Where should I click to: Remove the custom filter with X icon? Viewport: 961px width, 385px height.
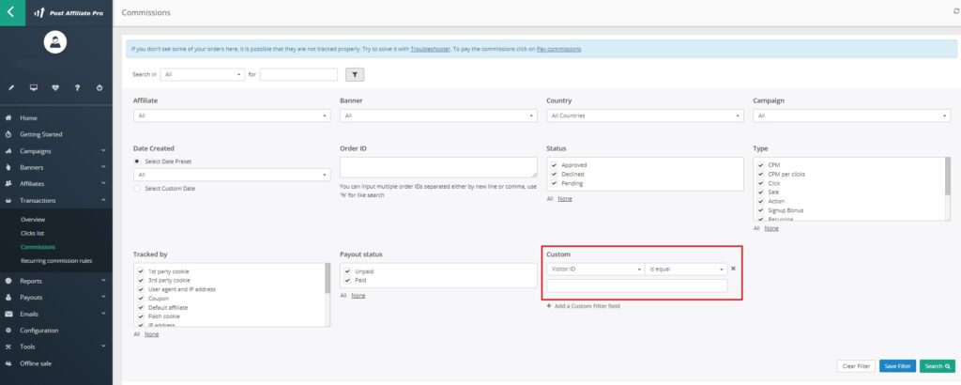[x=733, y=269]
